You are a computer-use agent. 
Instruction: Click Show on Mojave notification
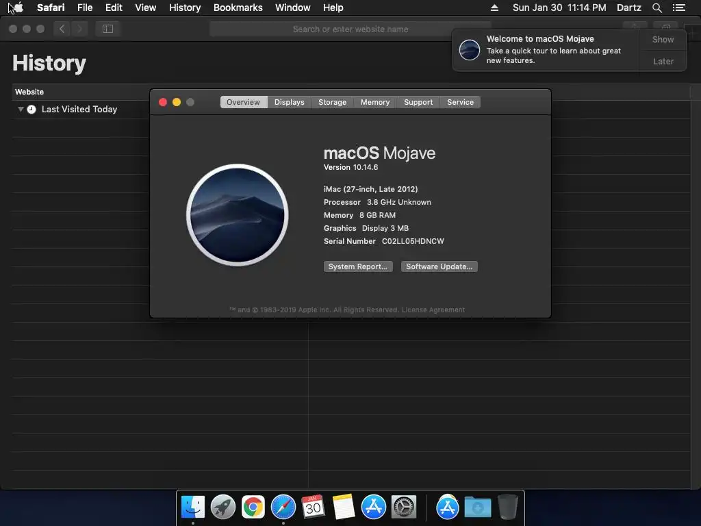(663, 39)
